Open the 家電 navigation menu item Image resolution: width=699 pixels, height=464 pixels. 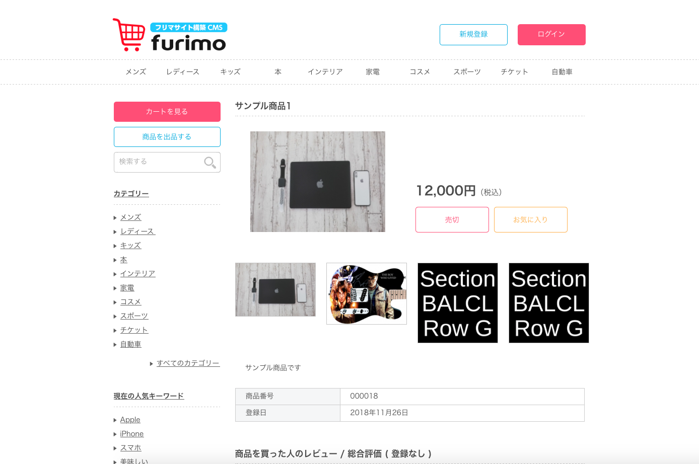tap(373, 72)
